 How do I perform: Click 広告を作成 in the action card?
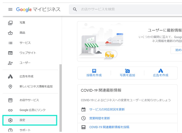pyautogui.click(x=160, y=73)
